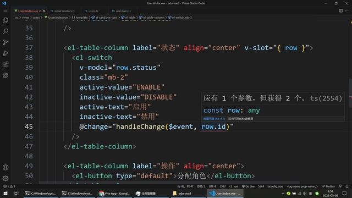The height and width of the screenshot is (198, 352).
Task: Split the editor to the right
Action: [x=341, y=11]
